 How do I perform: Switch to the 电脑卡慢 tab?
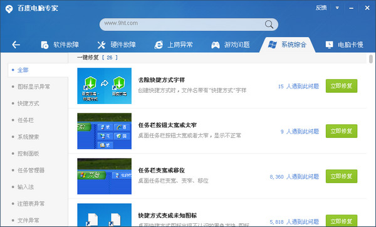[344, 45]
